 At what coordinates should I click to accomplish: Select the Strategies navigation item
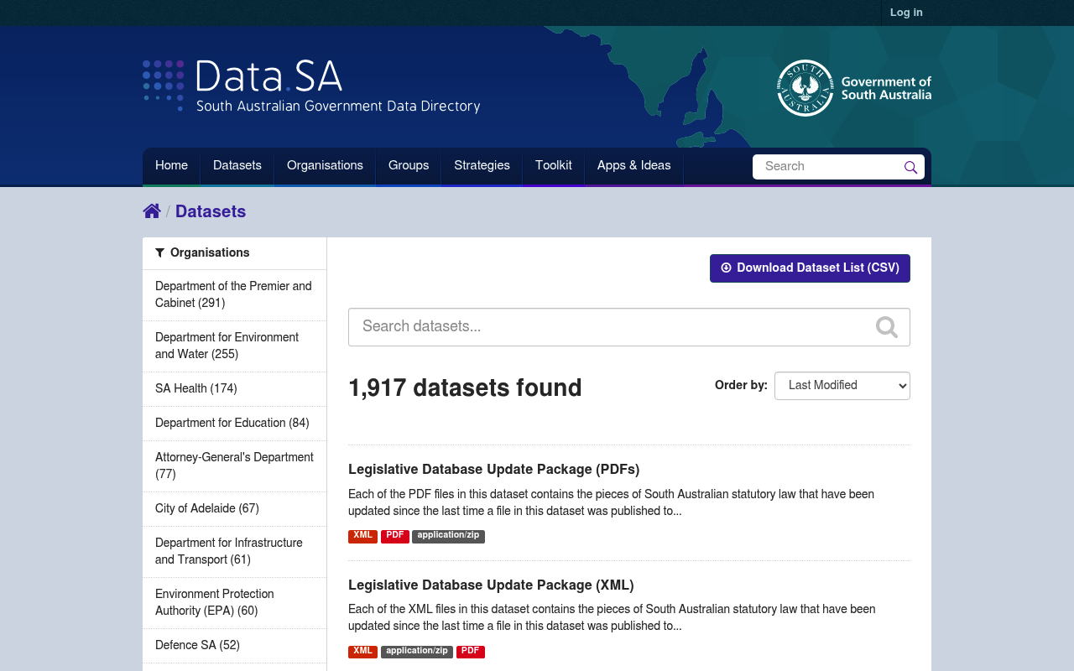[482, 166]
